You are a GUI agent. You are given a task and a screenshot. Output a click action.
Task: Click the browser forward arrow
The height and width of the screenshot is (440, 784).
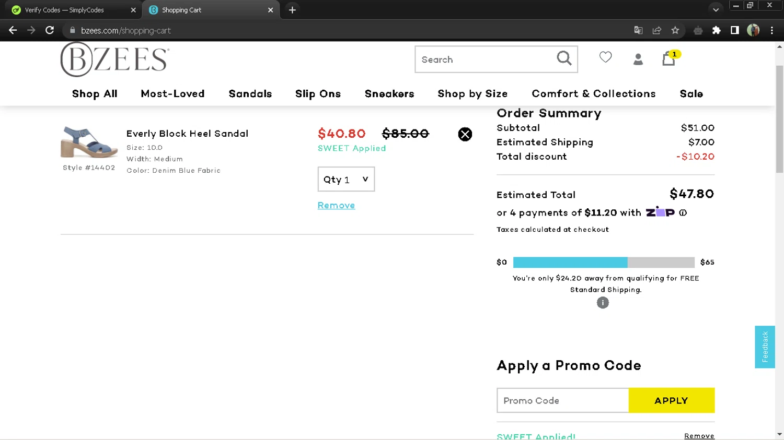pyautogui.click(x=31, y=30)
